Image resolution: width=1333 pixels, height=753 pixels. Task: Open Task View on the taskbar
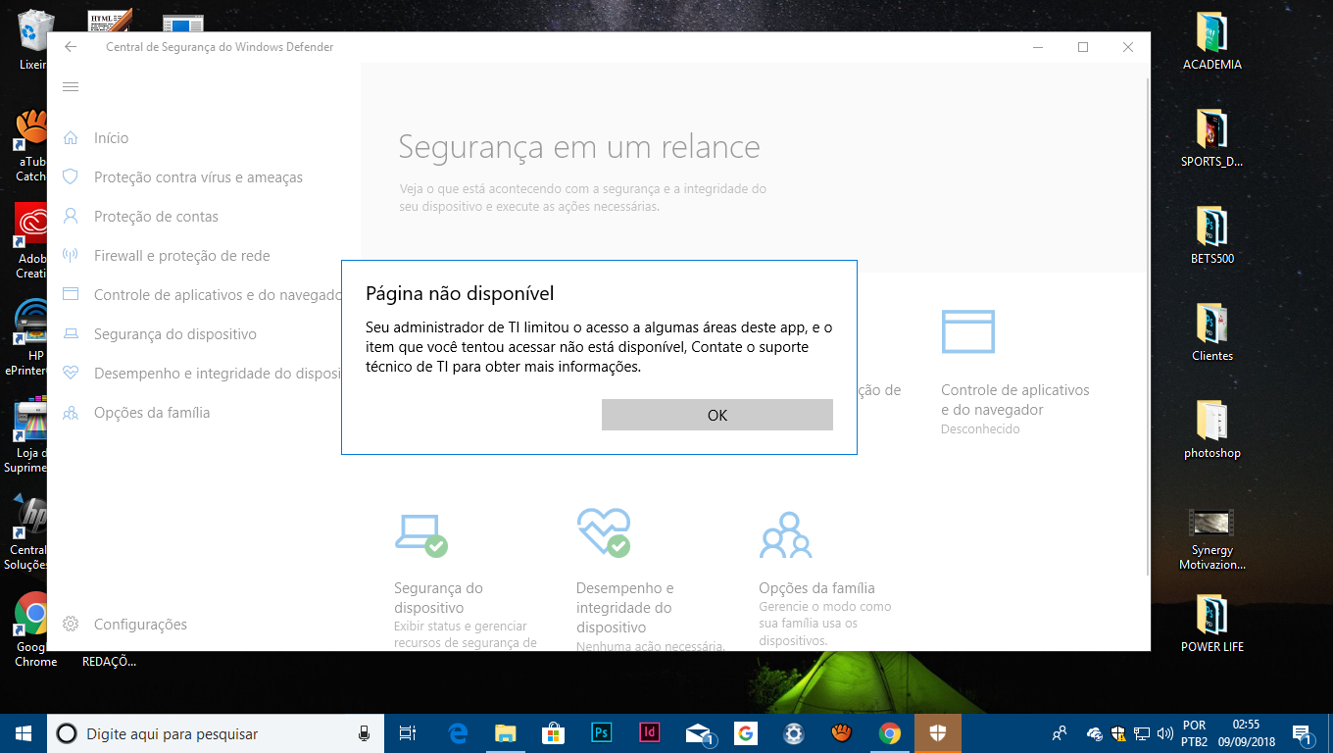(x=408, y=733)
